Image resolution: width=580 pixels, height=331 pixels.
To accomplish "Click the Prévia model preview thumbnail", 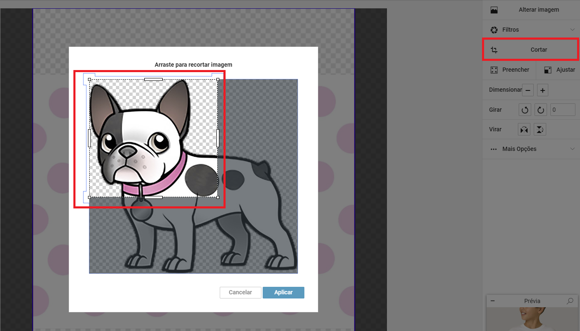I will 532,319.
